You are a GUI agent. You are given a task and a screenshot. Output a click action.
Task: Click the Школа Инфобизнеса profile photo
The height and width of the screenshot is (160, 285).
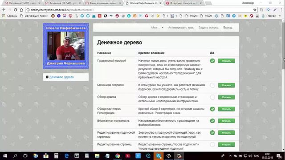tap(66, 46)
